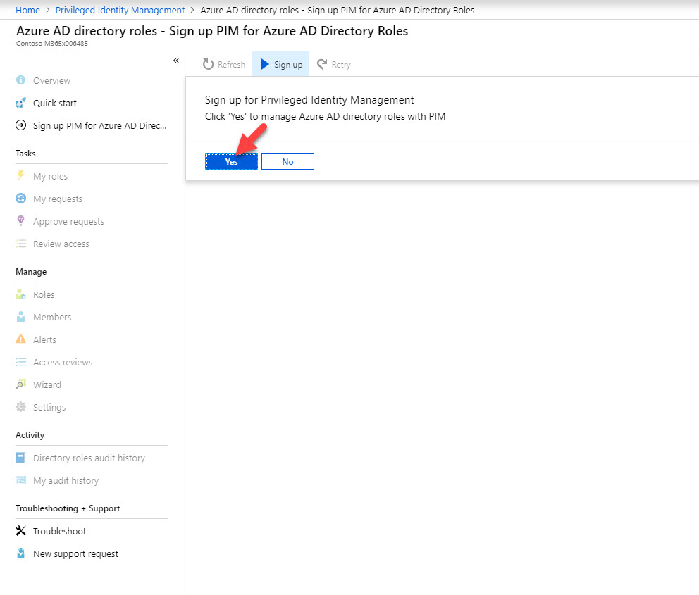Click the New support request person icon
This screenshot has width=699, height=595.
click(20, 553)
